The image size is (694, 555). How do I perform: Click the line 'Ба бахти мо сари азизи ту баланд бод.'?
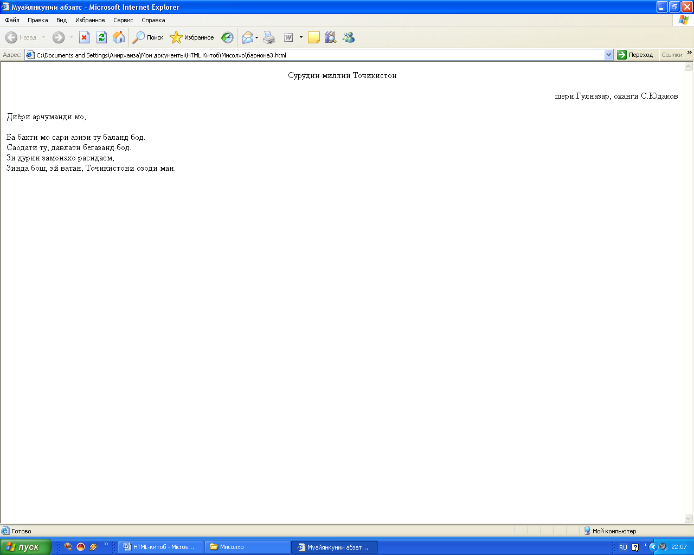pos(76,137)
